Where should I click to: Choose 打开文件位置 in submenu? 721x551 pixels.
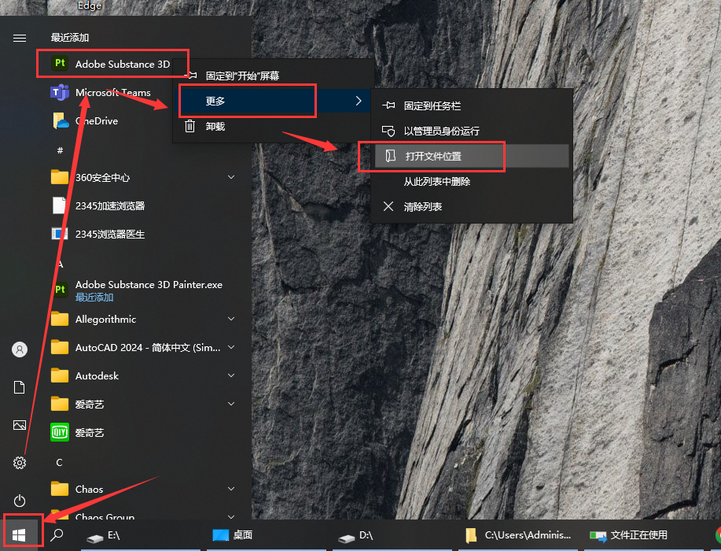coord(472,156)
